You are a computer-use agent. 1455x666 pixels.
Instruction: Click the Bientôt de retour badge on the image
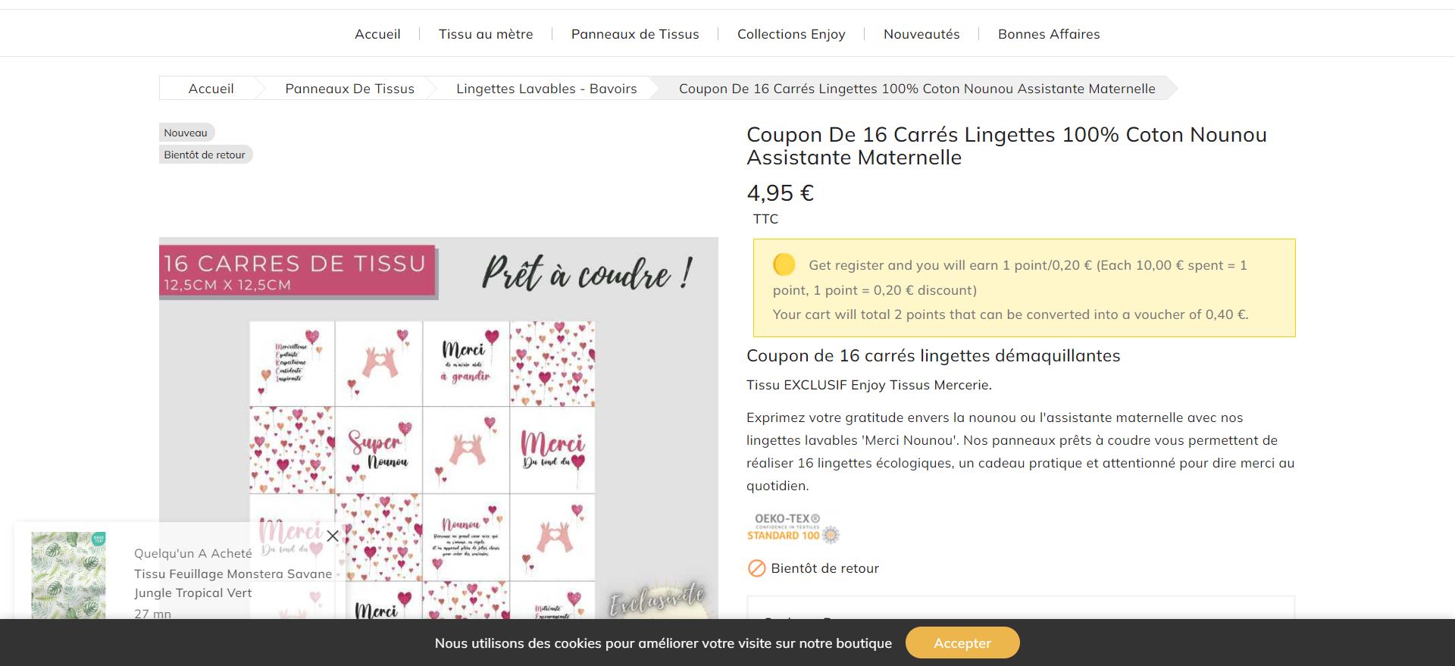205,155
